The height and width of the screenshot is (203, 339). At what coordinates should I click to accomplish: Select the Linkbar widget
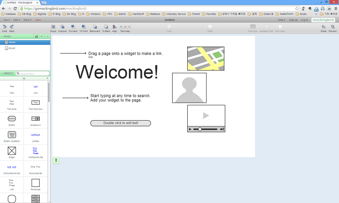[x=35, y=137]
